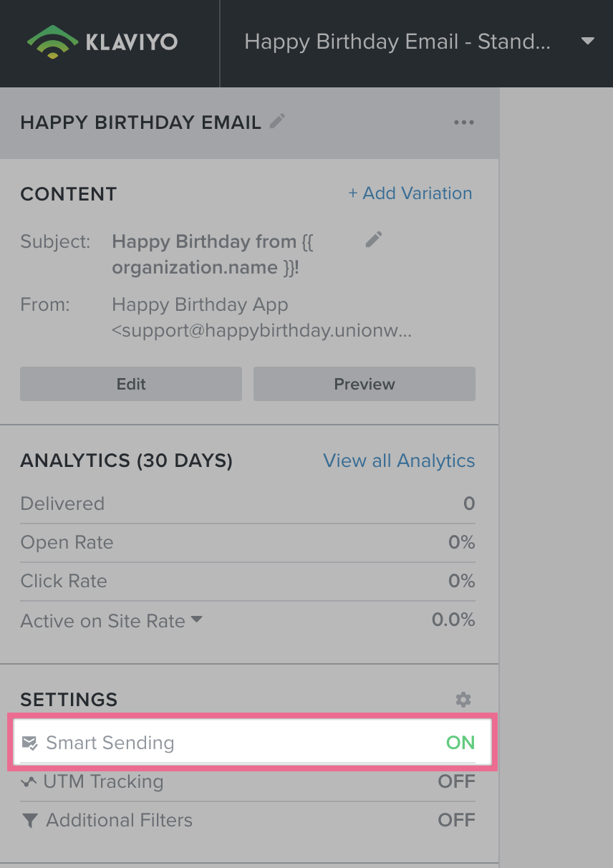This screenshot has width=613, height=868.
Task: Open the flow name dropdown arrow
Action: point(588,42)
